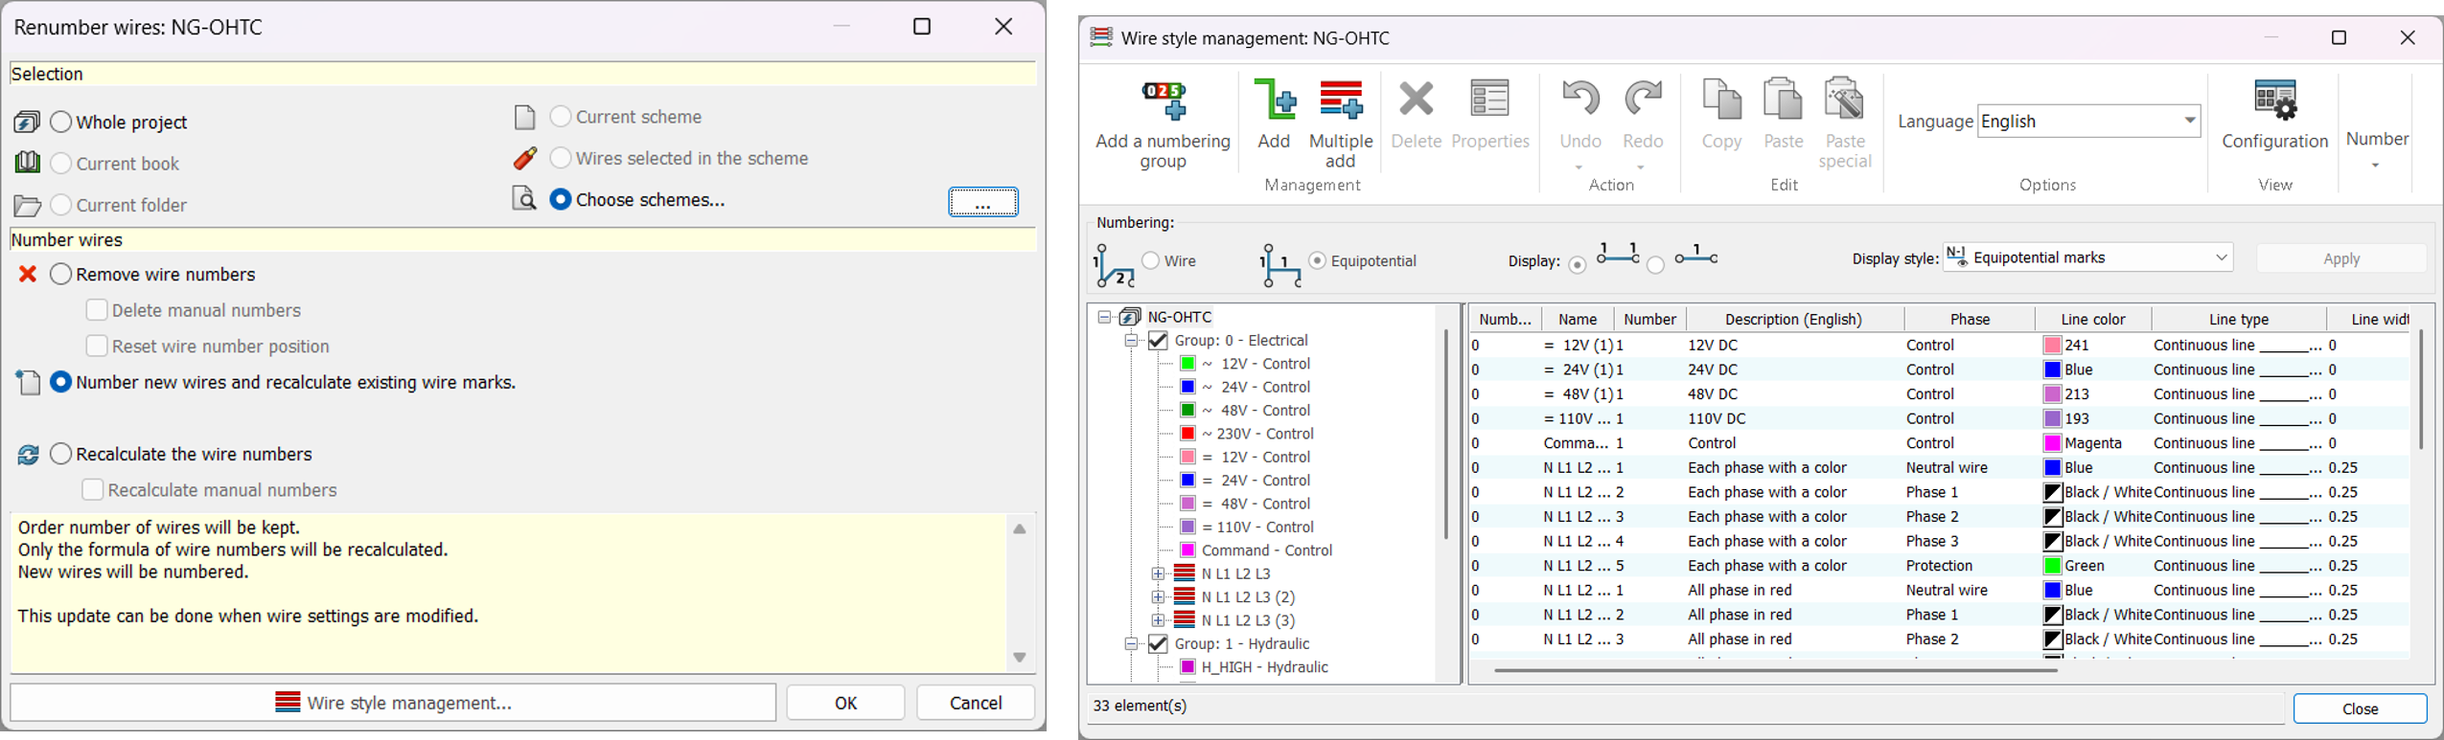Screen dimensions: 2444x740
Task: Click the Multiple add icon
Action: tap(1341, 100)
